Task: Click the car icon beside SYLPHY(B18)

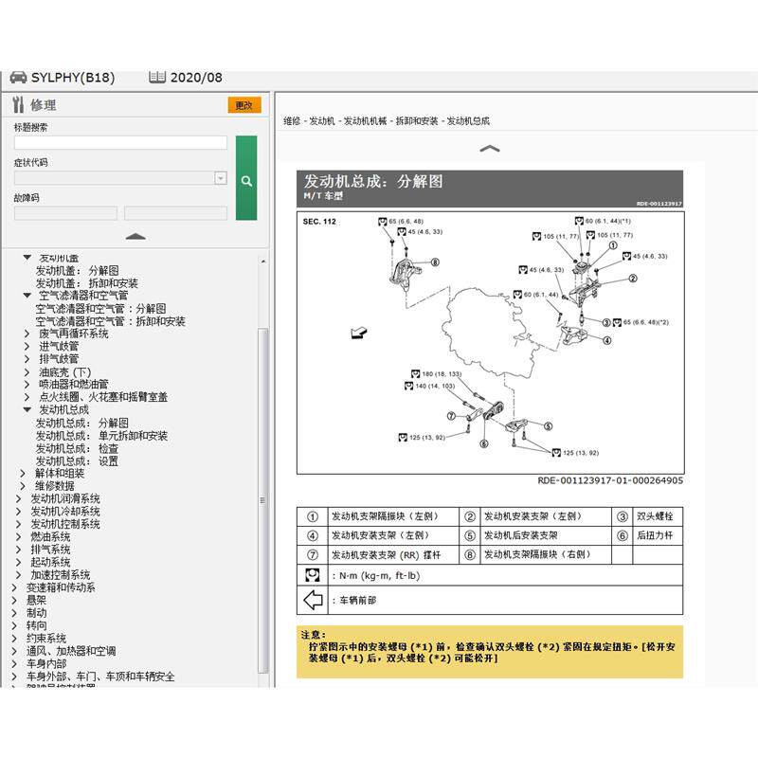Action: tap(18, 78)
